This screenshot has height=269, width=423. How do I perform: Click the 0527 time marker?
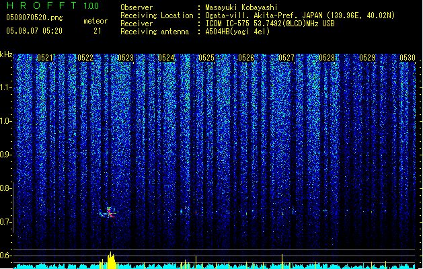point(286,58)
